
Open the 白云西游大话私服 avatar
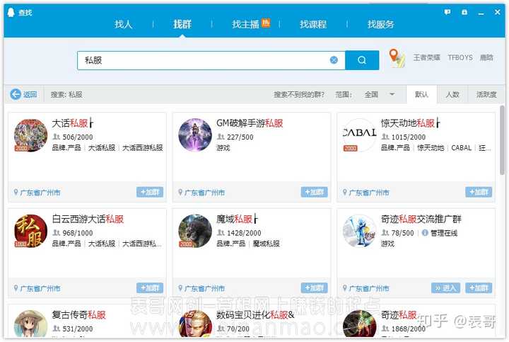pos(31,231)
